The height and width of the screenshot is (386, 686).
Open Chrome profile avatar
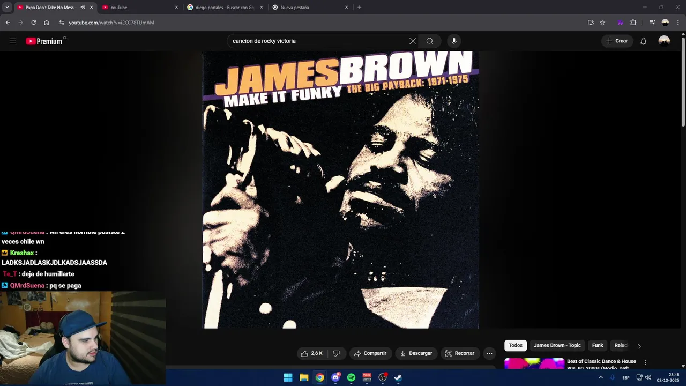[x=665, y=23]
